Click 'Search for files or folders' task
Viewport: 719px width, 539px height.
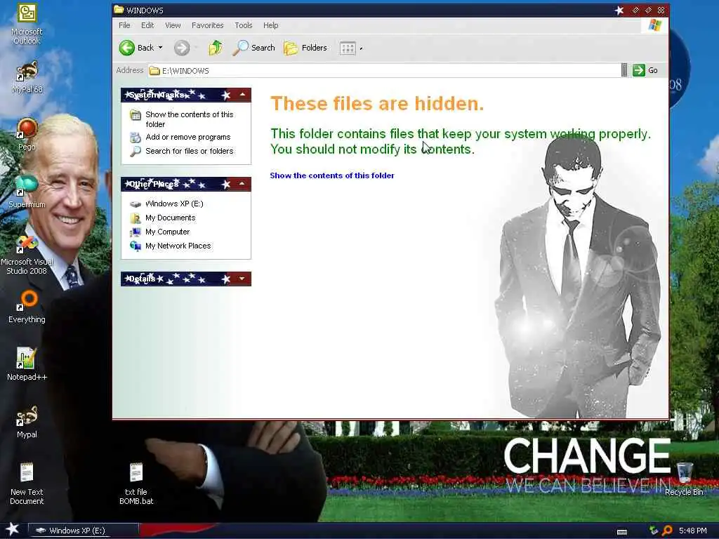point(190,151)
